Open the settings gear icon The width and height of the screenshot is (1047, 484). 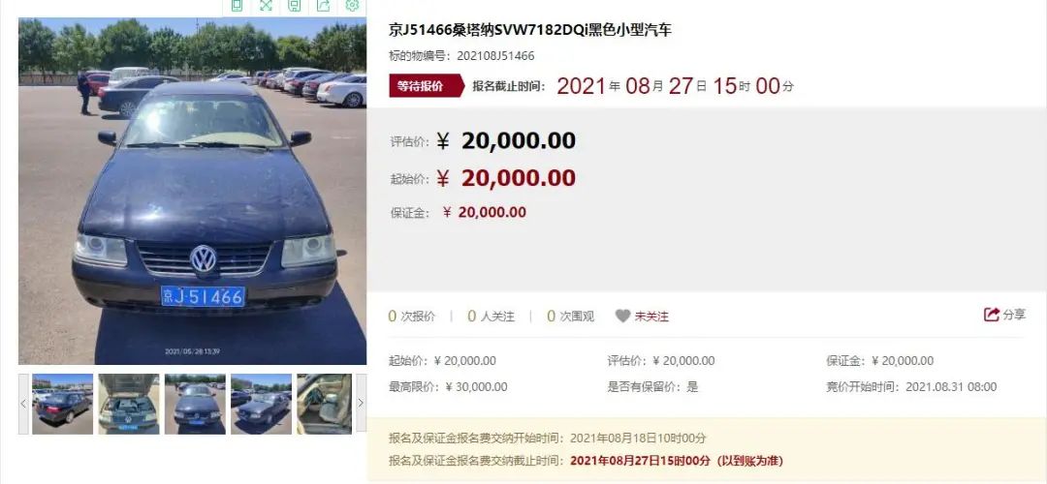(352, 6)
